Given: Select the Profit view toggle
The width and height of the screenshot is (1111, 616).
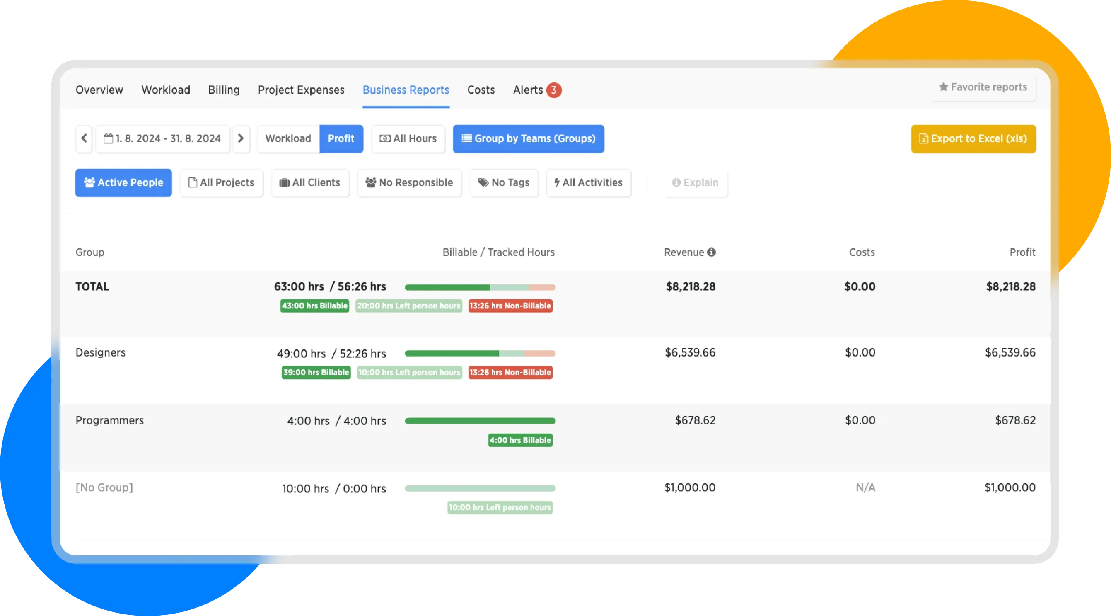Looking at the screenshot, I should (341, 138).
